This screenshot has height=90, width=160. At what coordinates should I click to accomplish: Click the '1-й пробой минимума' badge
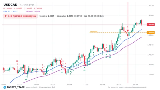pyautogui.click(x=20, y=16)
